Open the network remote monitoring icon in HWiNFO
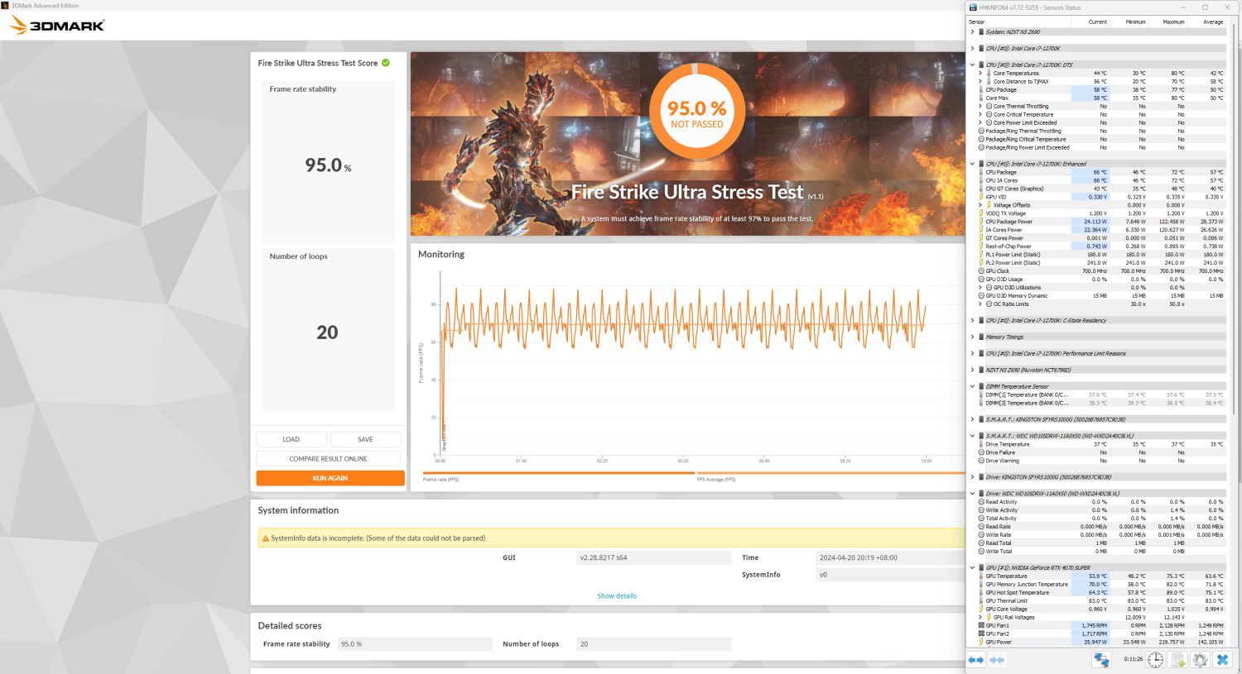The height and width of the screenshot is (674, 1242). (x=1100, y=660)
